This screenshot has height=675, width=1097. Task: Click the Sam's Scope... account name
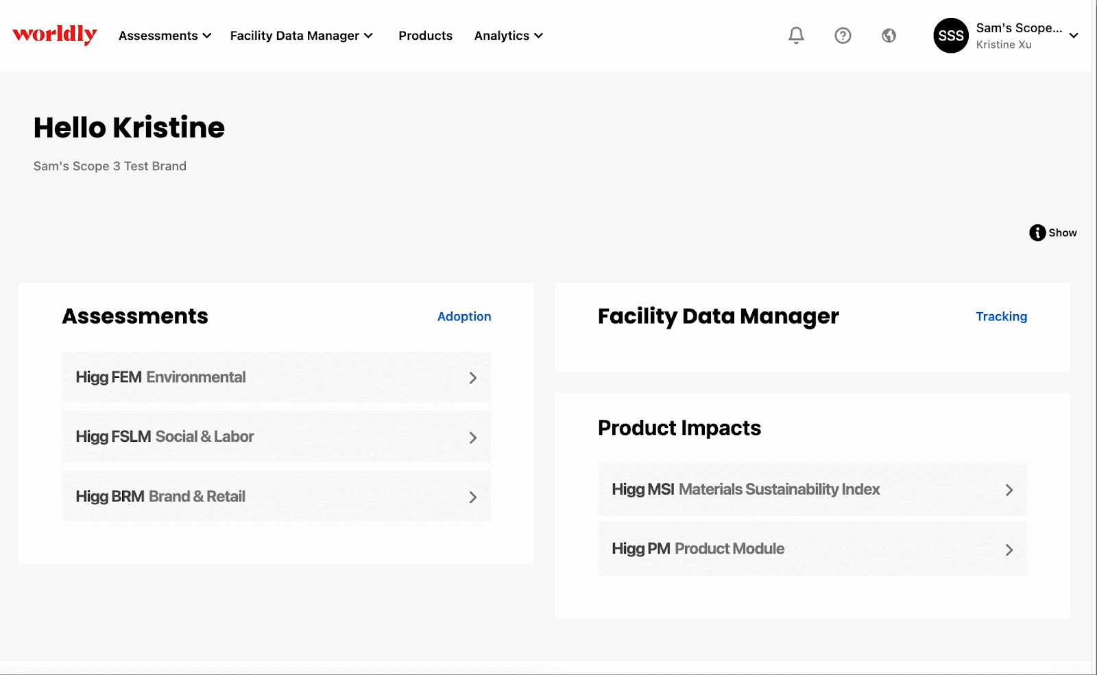tap(1019, 28)
